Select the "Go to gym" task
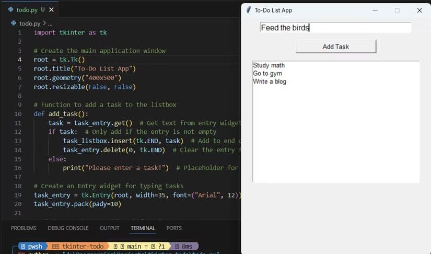431x254 pixels. 267,74
